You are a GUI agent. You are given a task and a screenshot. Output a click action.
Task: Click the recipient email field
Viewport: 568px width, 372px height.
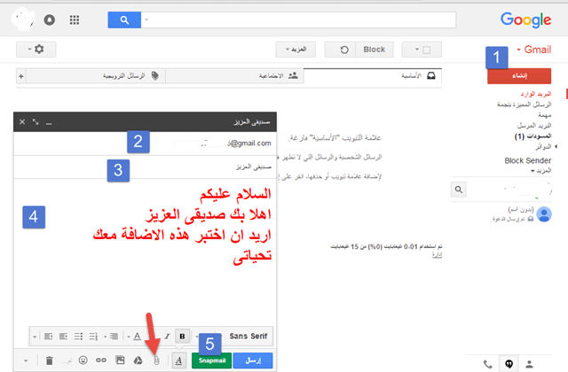coord(145,143)
